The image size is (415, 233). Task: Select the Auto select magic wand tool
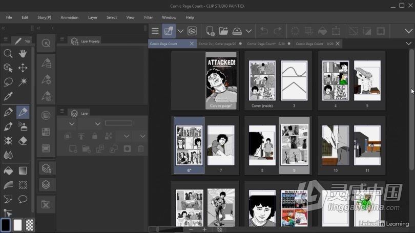(x=23, y=82)
